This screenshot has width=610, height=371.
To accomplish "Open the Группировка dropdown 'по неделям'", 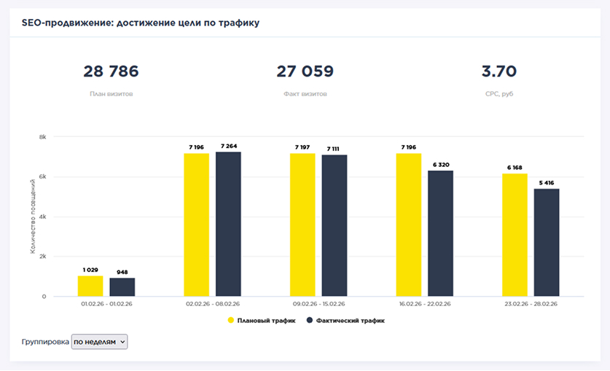I will (99, 342).
